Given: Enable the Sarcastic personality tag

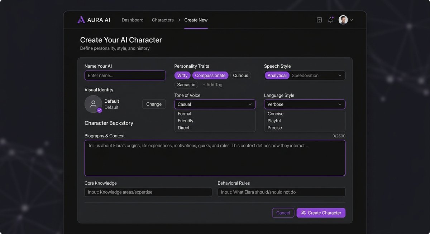Looking at the screenshot, I should pos(186,85).
